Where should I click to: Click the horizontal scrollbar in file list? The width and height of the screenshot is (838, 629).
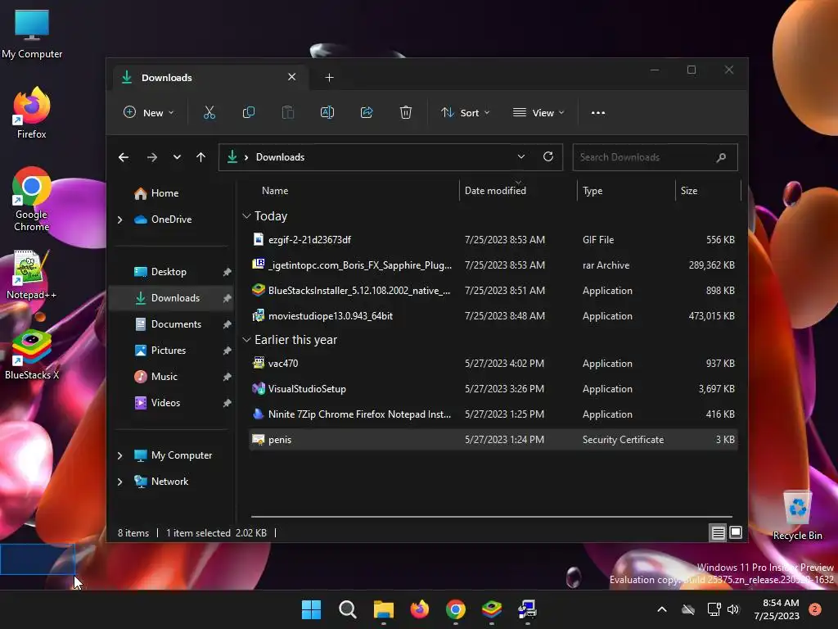[x=491, y=517]
